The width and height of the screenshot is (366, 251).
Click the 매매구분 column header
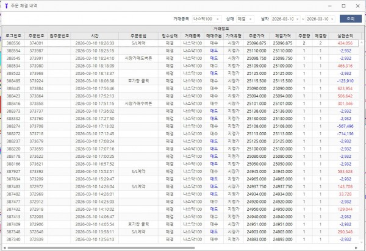tap(214, 36)
